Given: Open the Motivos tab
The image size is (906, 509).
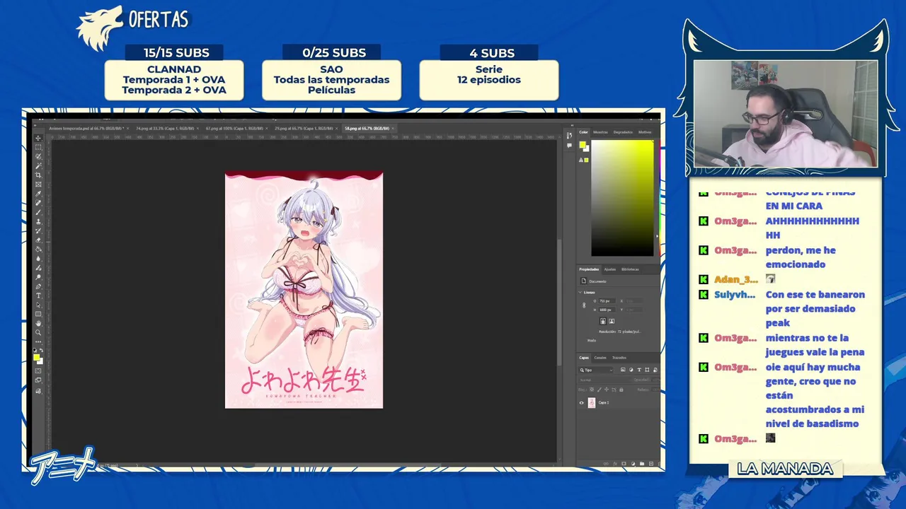Looking at the screenshot, I should pyautogui.click(x=645, y=132).
